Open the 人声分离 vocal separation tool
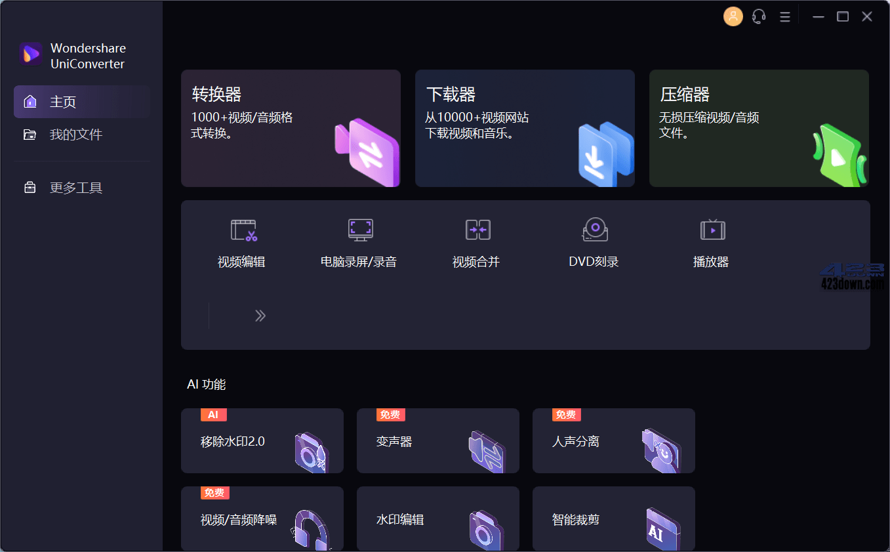 click(x=613, y=441)
